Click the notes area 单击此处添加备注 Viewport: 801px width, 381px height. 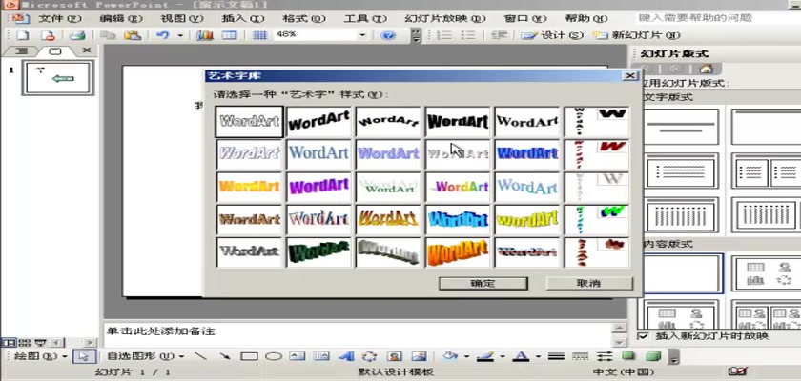pos(358,335)
